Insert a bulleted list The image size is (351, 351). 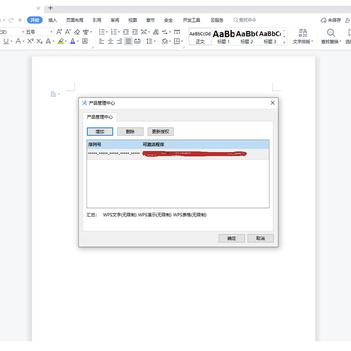(102, 32)
